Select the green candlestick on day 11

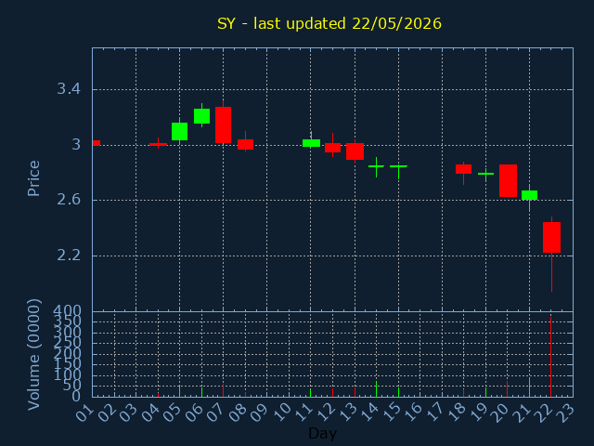click(x=312, y=142)
